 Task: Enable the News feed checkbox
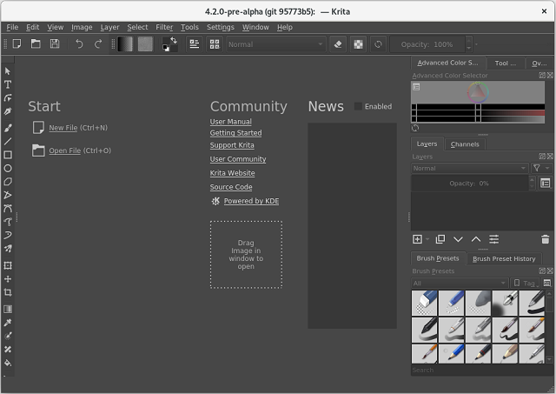(358, 106)
